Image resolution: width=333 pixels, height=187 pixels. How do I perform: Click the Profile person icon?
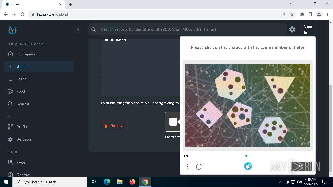click(x=10, y=127)
